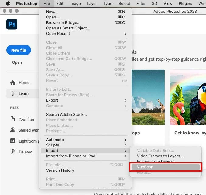This screenshot has width=206, height=195.
Task: Expand the Automate submenu
Action: [x=85, y=140]
